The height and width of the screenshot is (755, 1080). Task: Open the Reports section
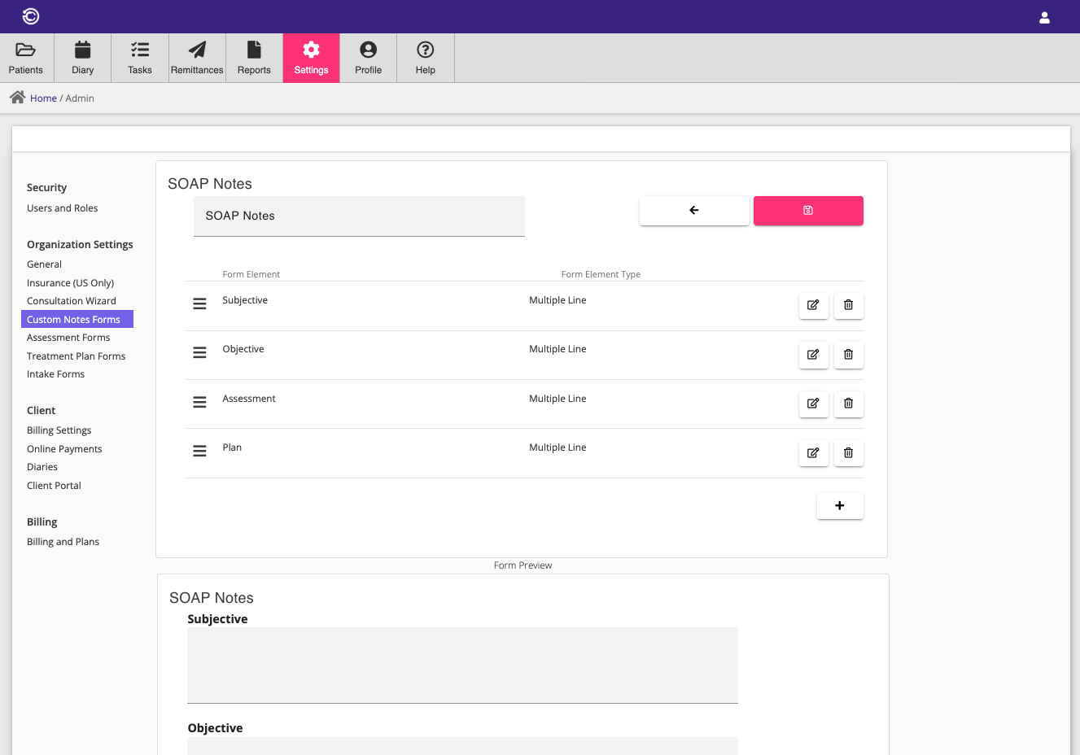(x=253, y=57)
